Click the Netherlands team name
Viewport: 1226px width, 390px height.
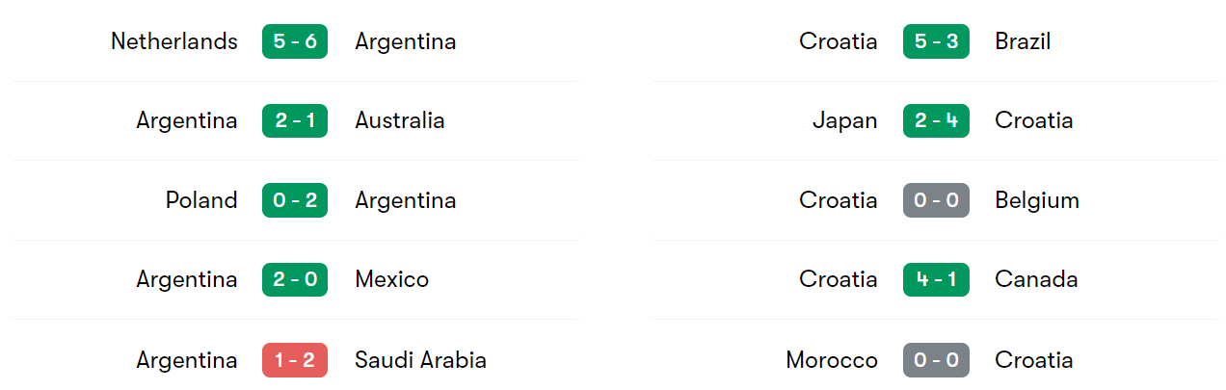(x=174, y=41)
